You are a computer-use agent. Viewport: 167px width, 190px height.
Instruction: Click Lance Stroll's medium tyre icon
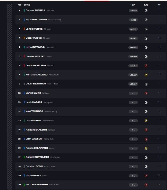pos(146,121)
